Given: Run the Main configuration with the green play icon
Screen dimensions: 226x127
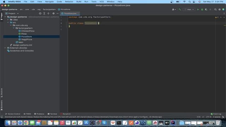Looking at the screenshot, I should [198, 10].
